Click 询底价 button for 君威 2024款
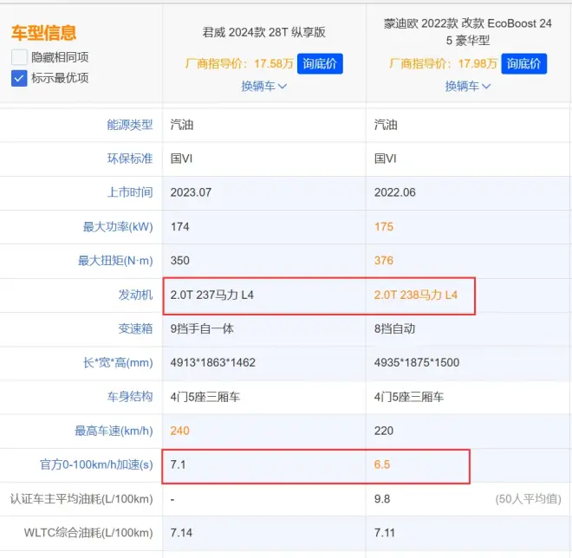 (x=320, y=64)
